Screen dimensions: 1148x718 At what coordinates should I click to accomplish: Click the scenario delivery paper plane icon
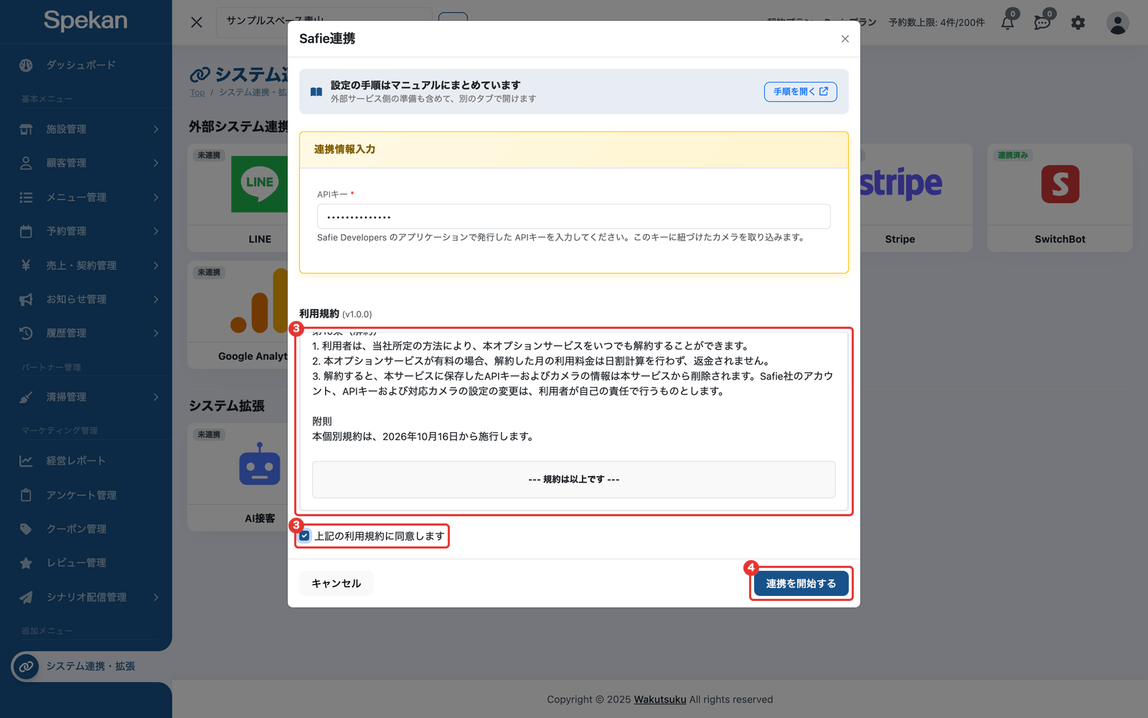click(x=26, y=597)
